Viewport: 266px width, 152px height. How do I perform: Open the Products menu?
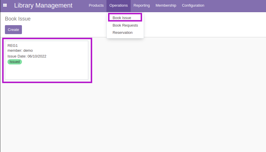click(96, 5)
